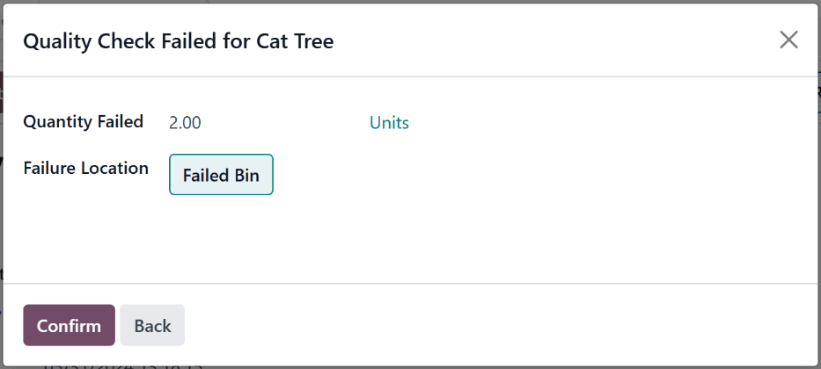Click the header space left of the X
Viewport: 821px width, 369px height.
572,40
